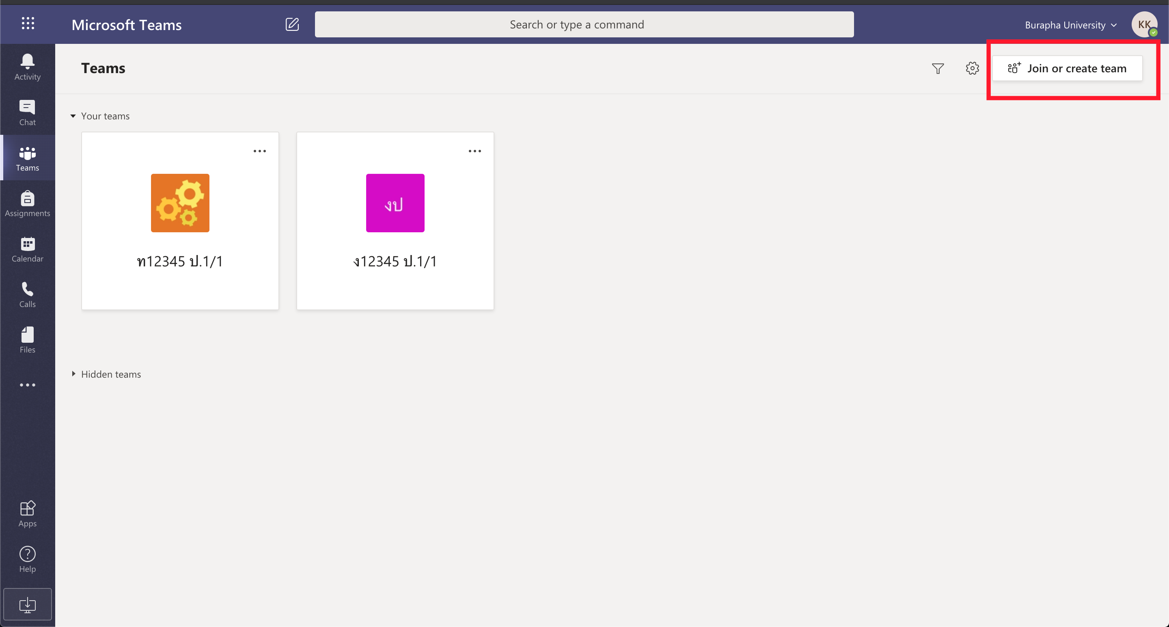1169x627 pixels.
Task: Open the orange gears team thumbnail
Action: tap(180, 203)
